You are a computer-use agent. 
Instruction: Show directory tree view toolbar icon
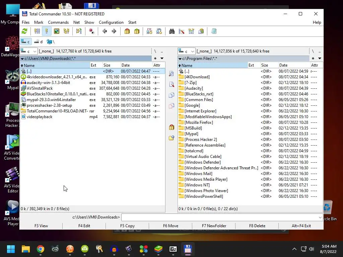(66, 31)
